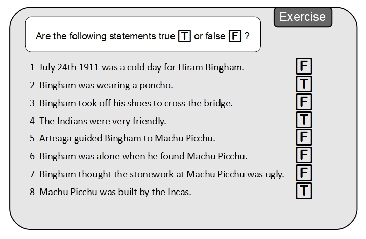This screenshot has height=239, width=366.
Task: Select the statement about ugly stonework
Action: tap(157, 174)
